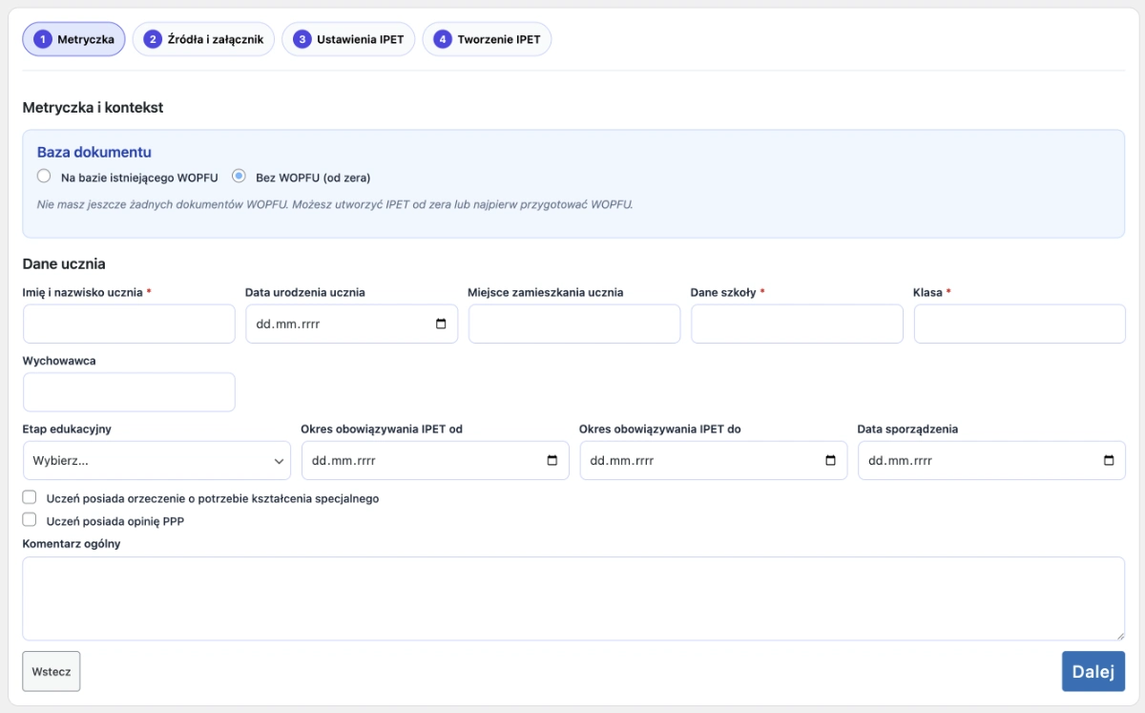Open calendar icon for Data sporządzenia
The width and height of the screenshot is (1145, 713).
[x=1109, y=461]
